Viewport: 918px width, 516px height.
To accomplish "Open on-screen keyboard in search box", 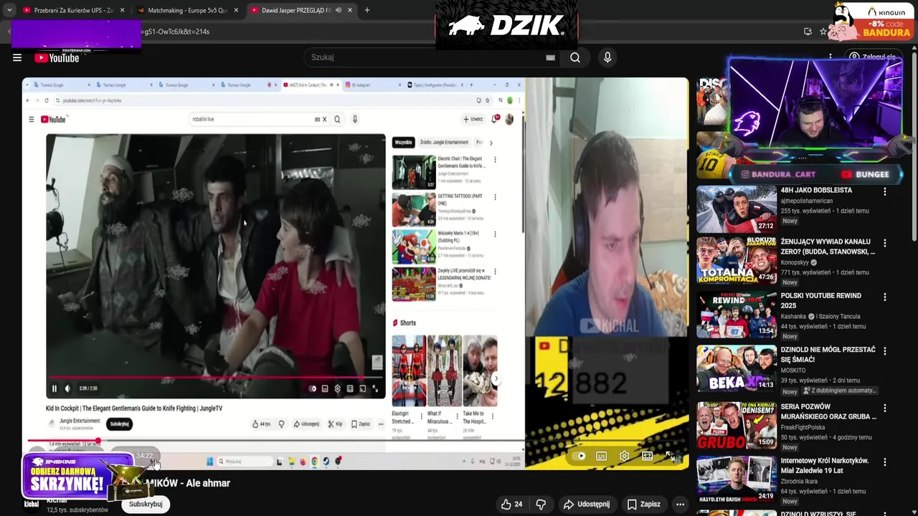I will tap(550, 57).
